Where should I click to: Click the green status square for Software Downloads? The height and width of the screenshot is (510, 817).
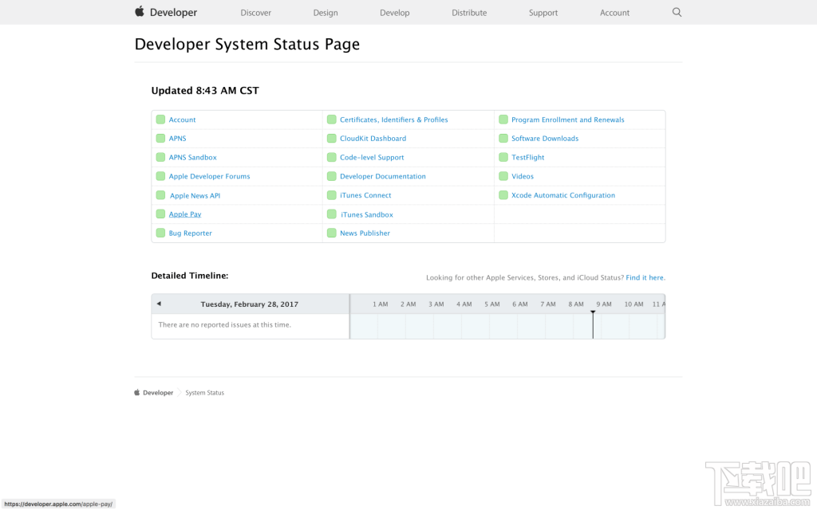(x=503, y=138)
